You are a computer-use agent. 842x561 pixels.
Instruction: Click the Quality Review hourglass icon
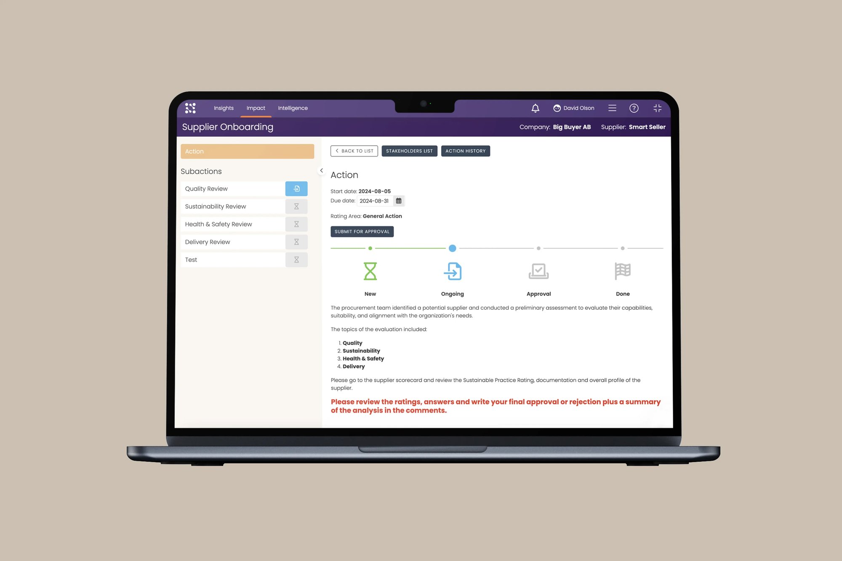pos(296,189)
